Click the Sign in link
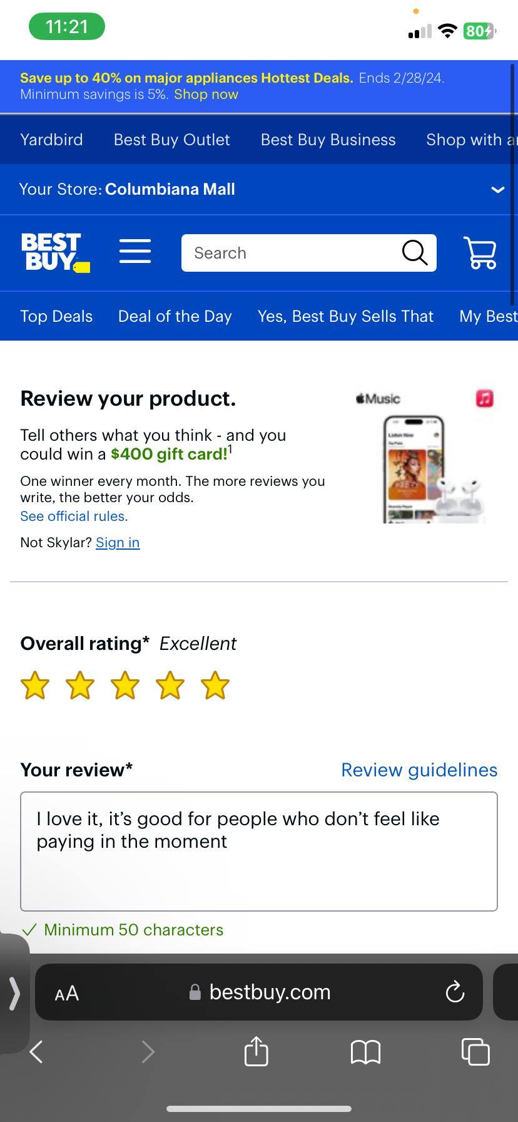Viewport: 518px width, 1122px height. tap(118, 542)
